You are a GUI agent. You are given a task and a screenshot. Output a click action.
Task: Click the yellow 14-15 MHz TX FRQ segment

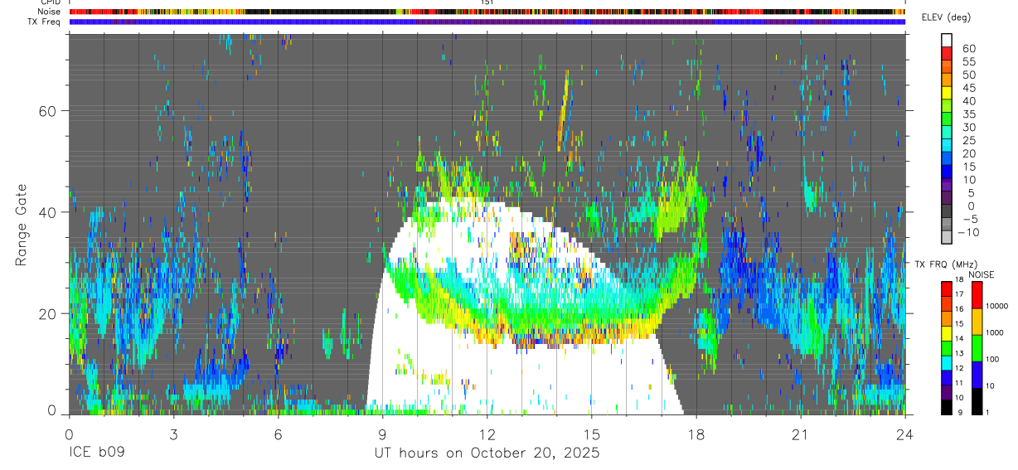click(x=947, y=333)
